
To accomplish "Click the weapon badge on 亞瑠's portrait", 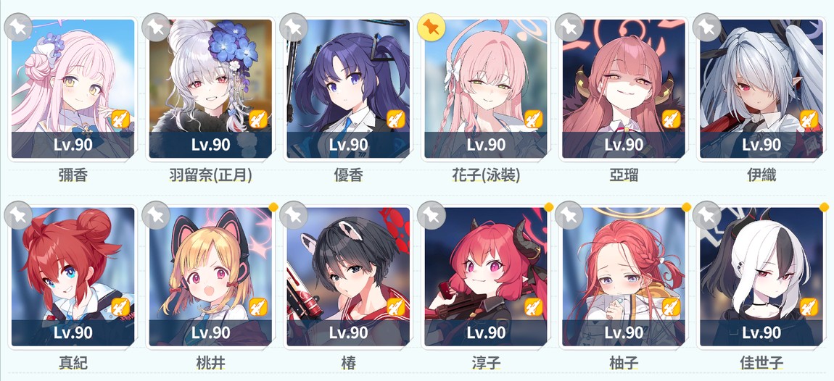I will point(672,119).
